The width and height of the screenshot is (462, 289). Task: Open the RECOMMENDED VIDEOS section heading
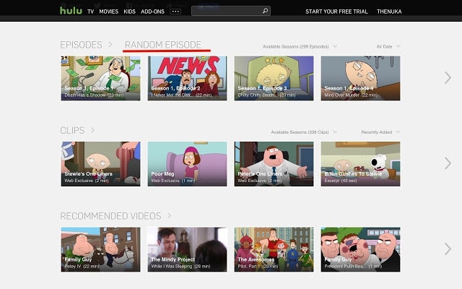click(x=110, y=216)
